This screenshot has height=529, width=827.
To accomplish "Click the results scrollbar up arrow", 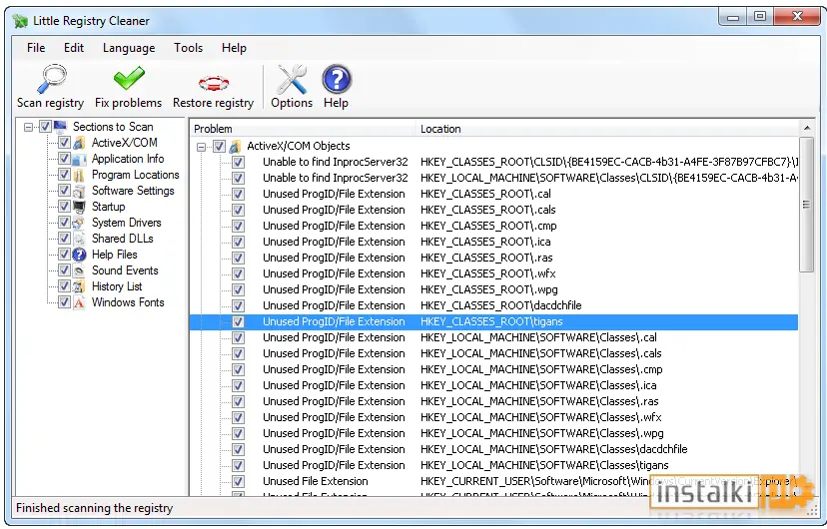I will click(806, 128).
